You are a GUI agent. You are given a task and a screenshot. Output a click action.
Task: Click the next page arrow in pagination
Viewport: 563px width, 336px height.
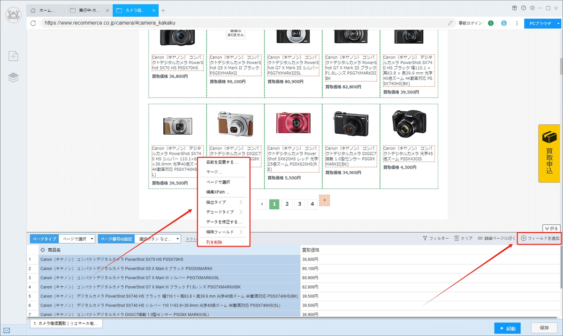point(325,200)
